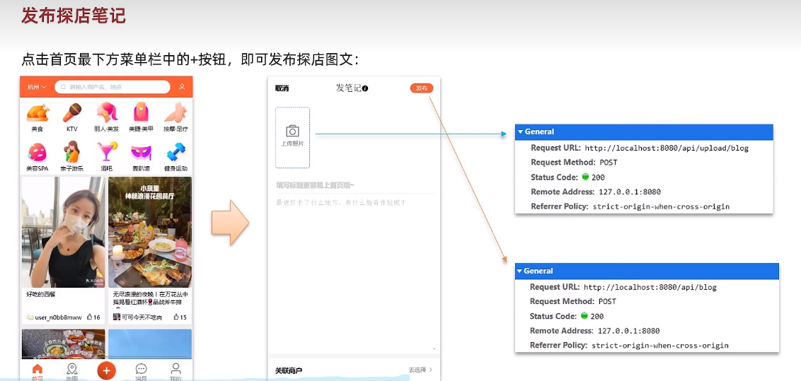Choose the 健身运动 dumbbell icon

click(175, 152)
